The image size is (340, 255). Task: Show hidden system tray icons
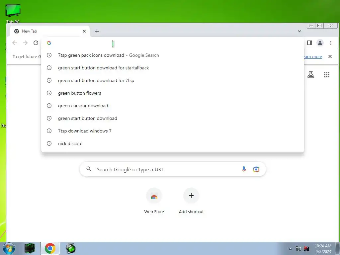click(290, 249)
